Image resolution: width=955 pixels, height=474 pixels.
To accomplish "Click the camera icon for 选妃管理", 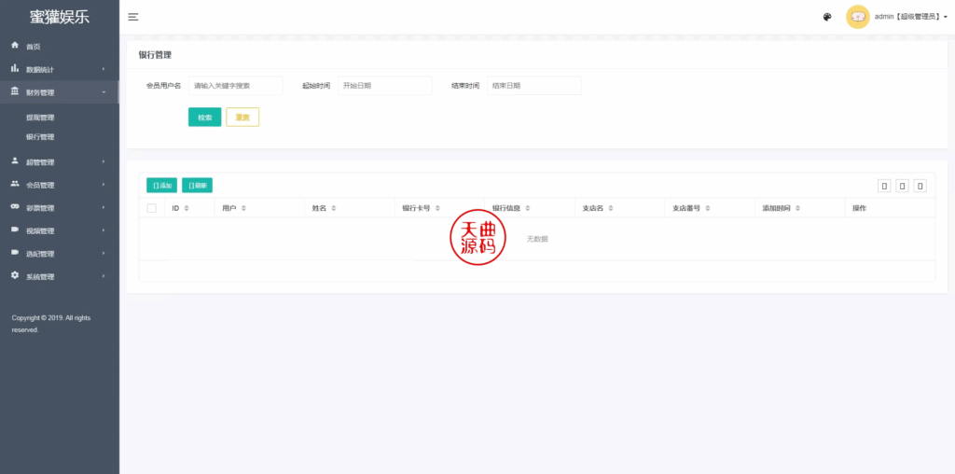I will pos(15,253).
